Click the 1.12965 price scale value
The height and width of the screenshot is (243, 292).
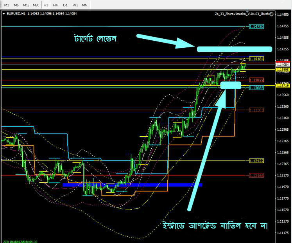[x=283, y=130]
